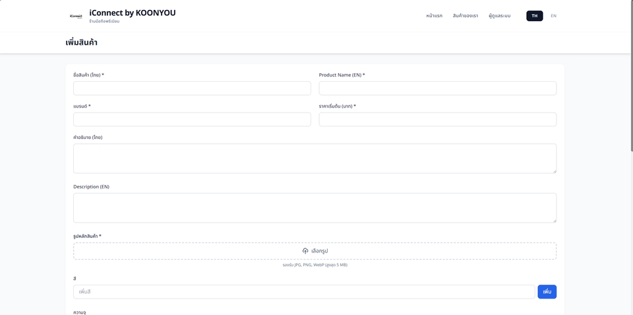Click the Product Name (EN) input
Image resolution: width=633 pixels, height=315 pixels.
(x=437, y=88)
